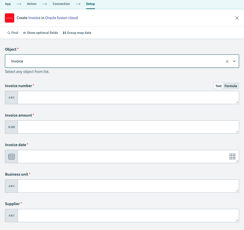The width and height of the screenshot is (244, 230).
Task: Switch Invoice number input to Formula mode
Action: point(231,86)
